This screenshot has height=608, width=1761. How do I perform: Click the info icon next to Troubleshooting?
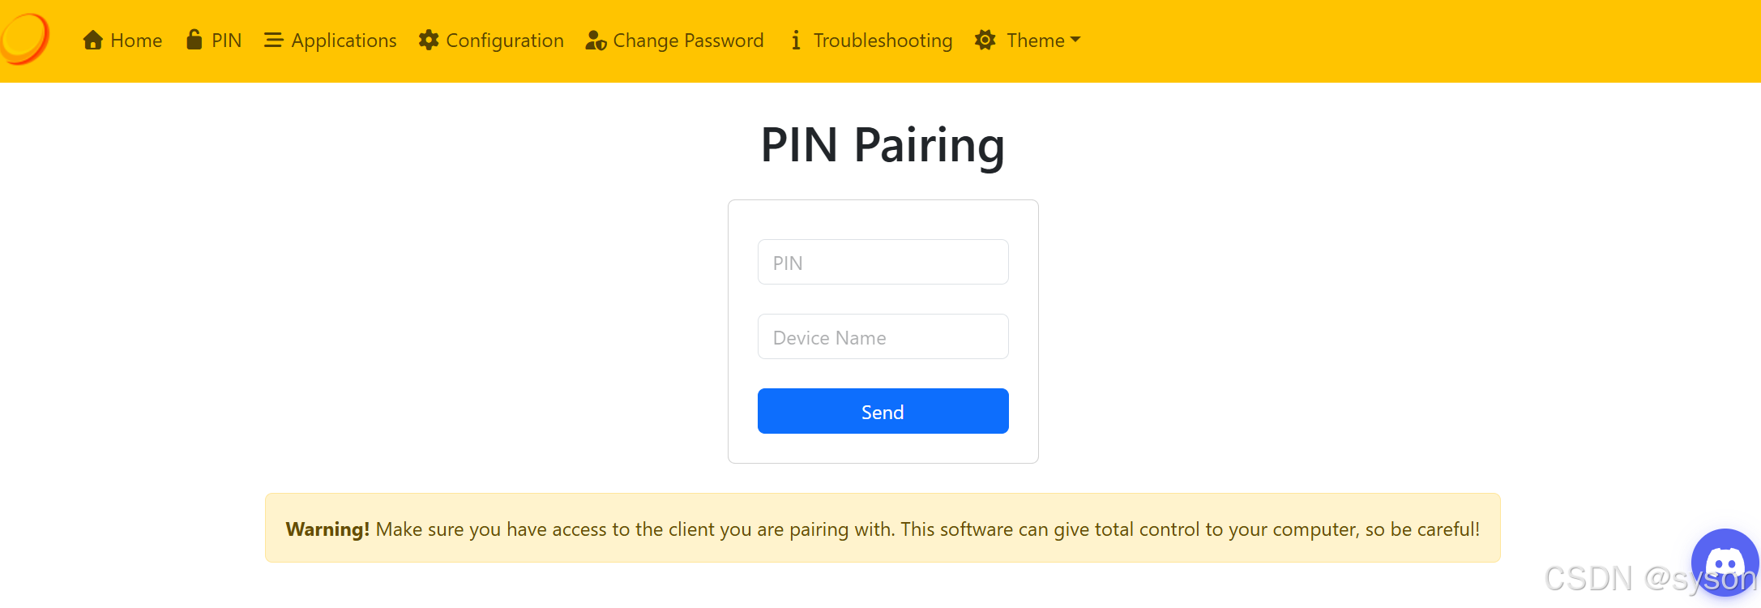click(795, 39)
